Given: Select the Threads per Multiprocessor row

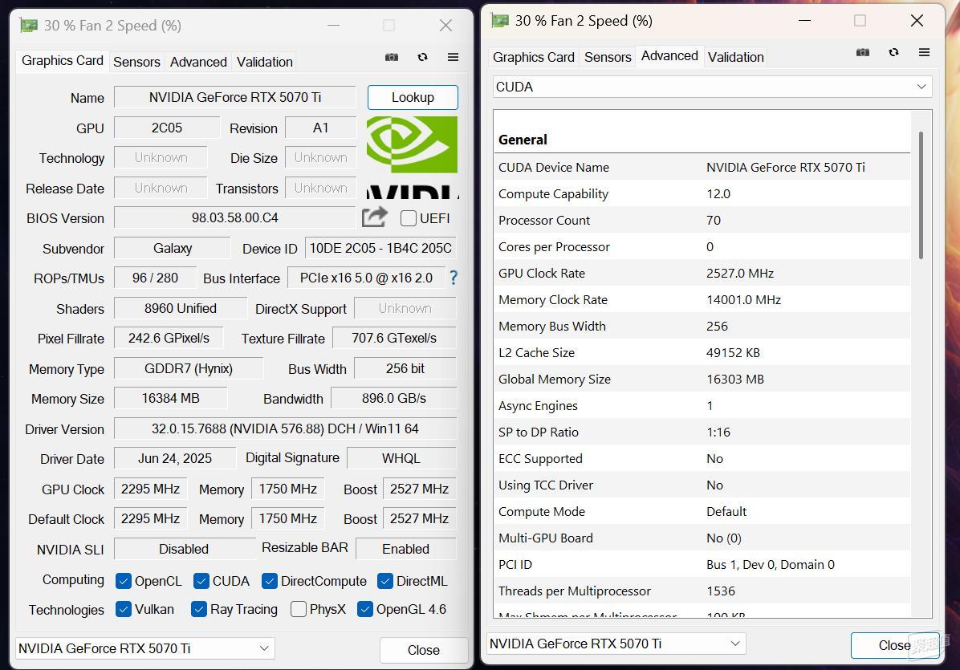Looking at the screenshot, I should click(702, 591).
